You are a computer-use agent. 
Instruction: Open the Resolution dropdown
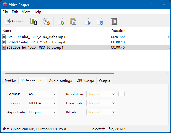point(101,94)
